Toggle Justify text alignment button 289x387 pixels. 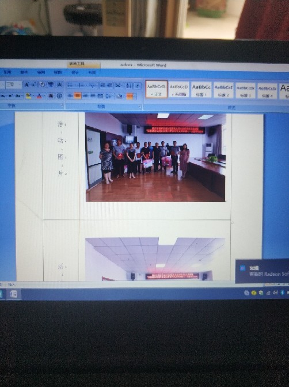93,96
